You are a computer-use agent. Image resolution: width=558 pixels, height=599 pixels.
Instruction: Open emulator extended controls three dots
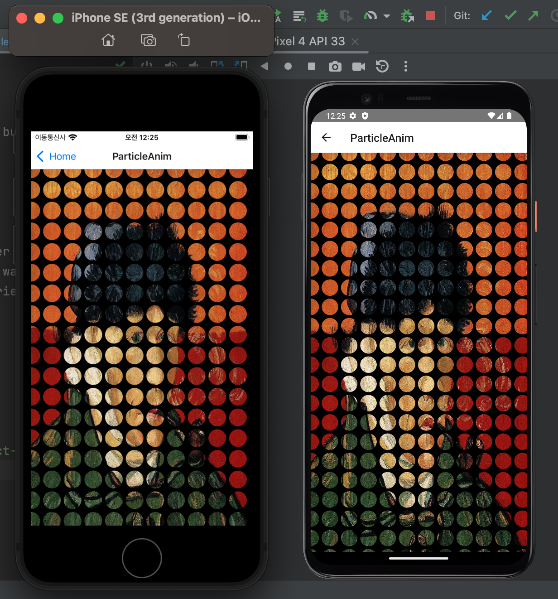(406, 67)
